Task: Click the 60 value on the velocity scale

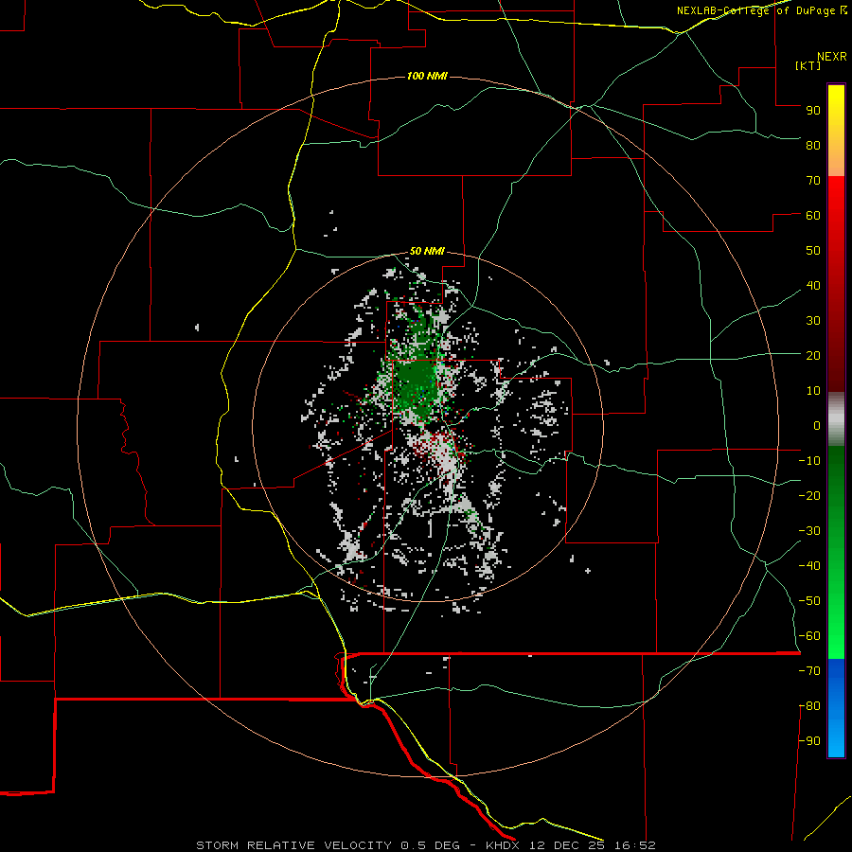Action: (x=813, y=216)
